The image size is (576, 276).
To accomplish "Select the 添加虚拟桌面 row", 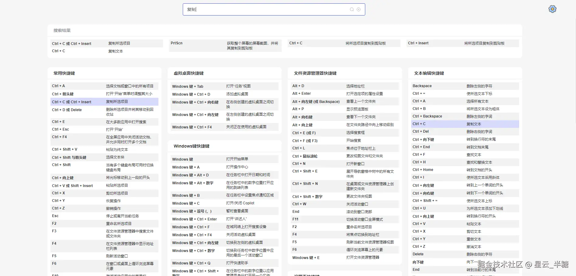I will point(224,94).
